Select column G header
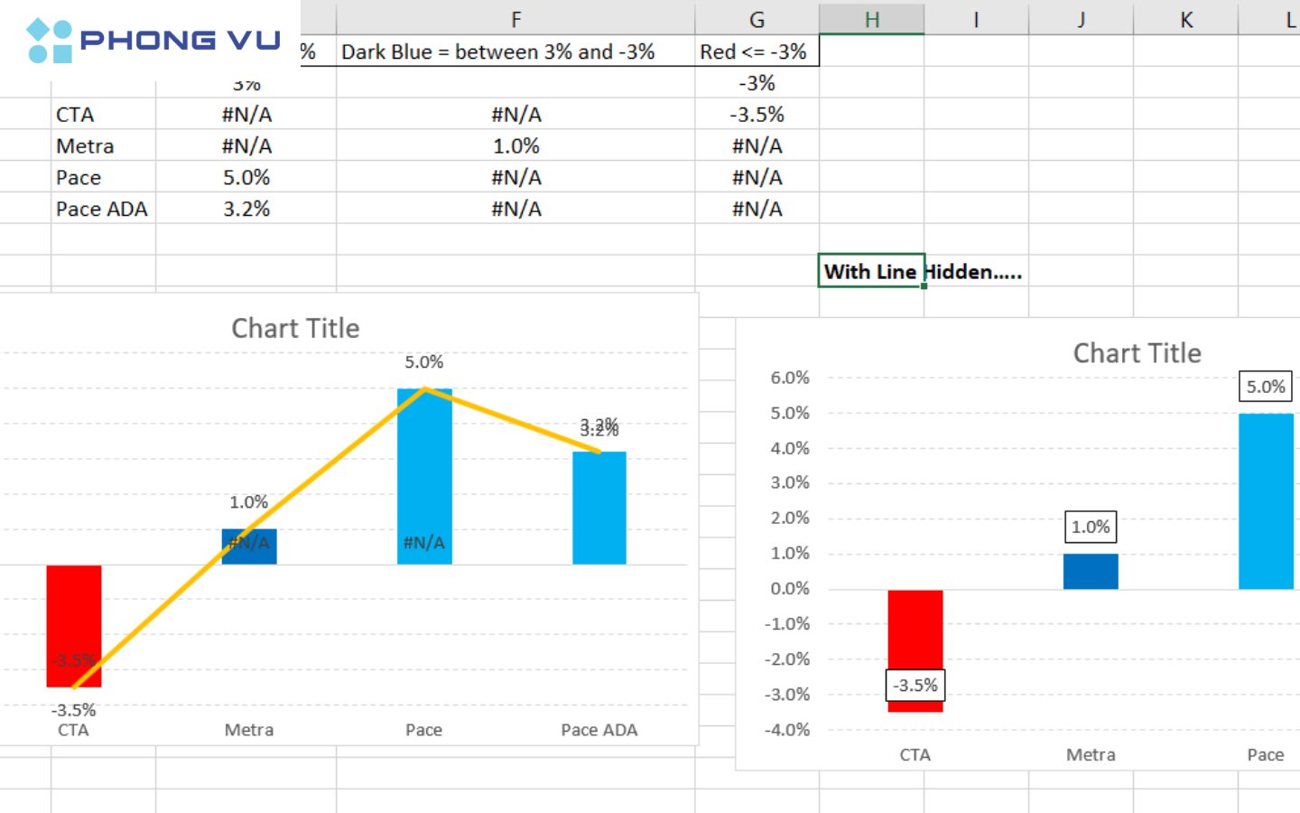The image size is (1300, 813). coord(757,19)
